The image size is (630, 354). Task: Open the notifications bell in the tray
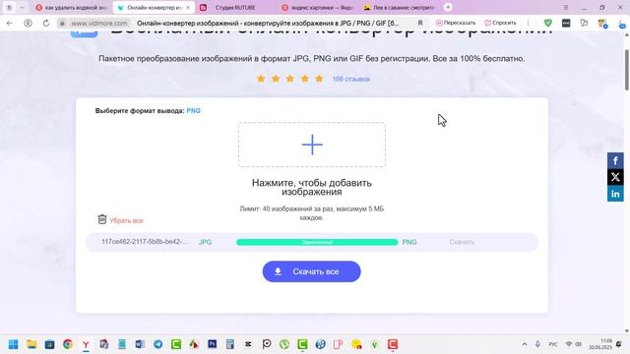coord(619,344)
